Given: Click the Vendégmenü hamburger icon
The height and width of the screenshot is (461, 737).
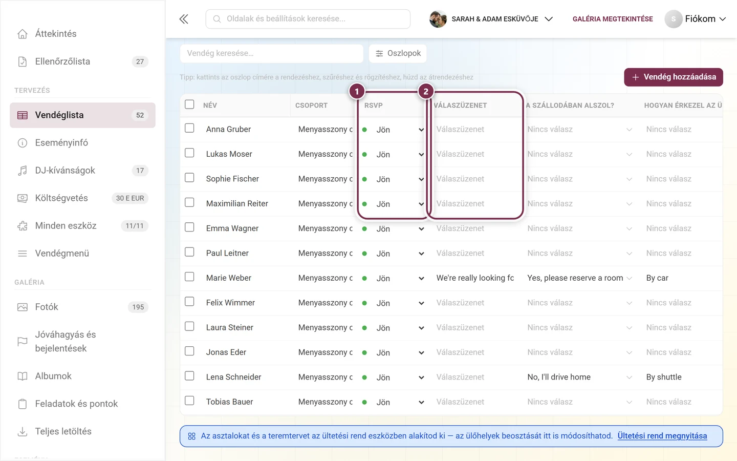Looking at the screenshot, I should coord(23,254).
